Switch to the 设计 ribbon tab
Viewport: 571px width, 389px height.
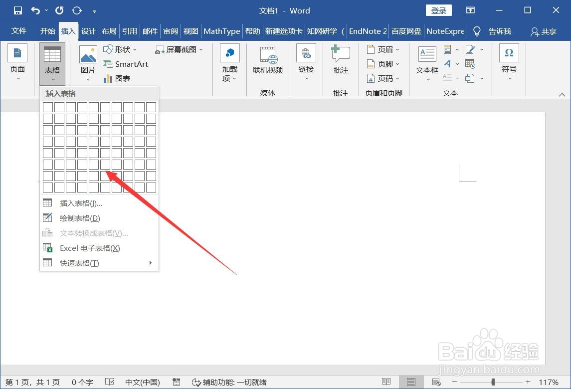pyautogui.click(x=88, y=31)
